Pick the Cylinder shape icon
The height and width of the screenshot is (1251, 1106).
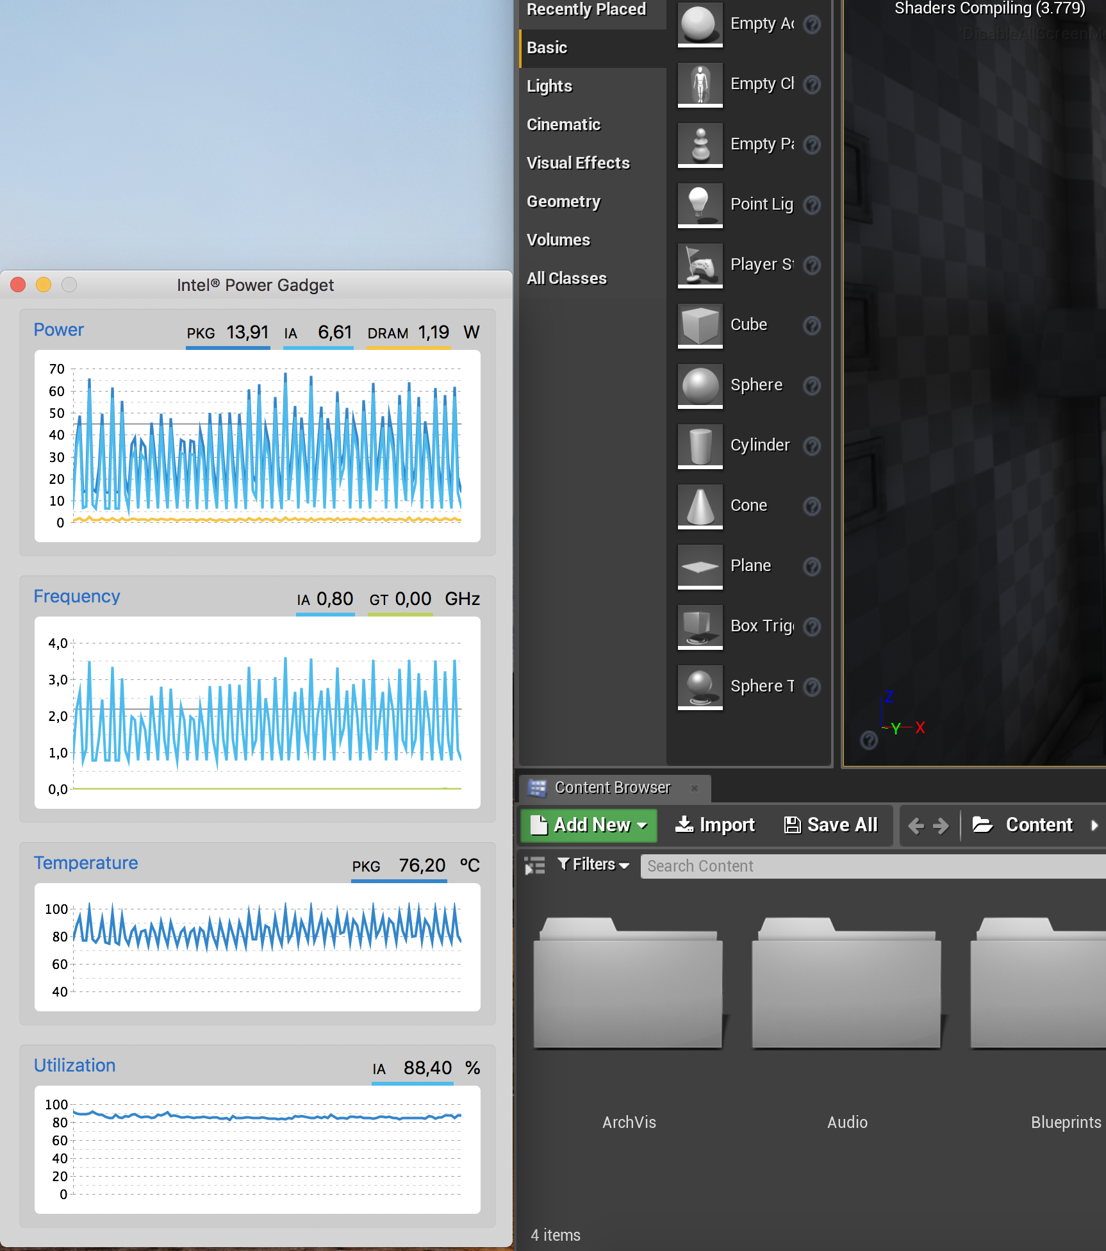tap(700, 446)
